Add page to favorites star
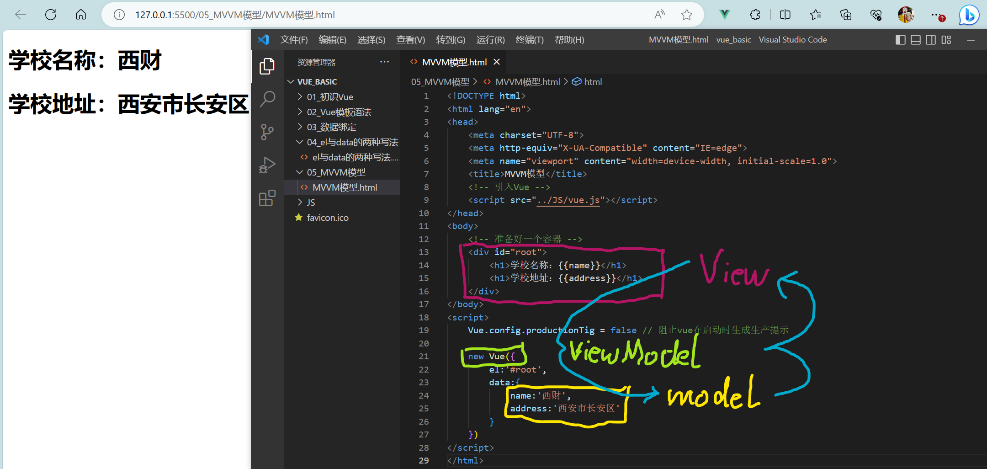Viewport: 987px width, 469px height. [x=686, y=15]
